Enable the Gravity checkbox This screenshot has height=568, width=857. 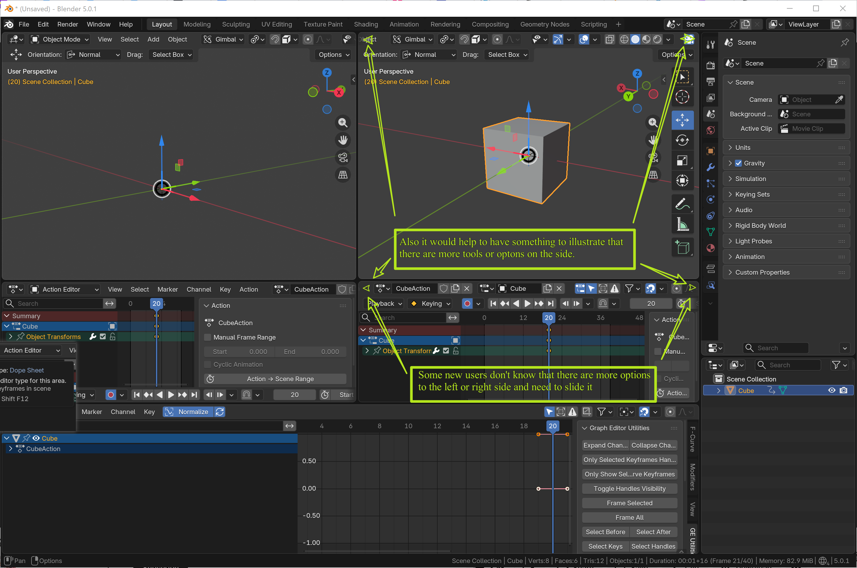(x=738, y=163)
